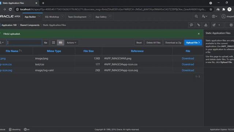Close the Static Application Files tab
The image size is (234, 132).
point(36,3)
